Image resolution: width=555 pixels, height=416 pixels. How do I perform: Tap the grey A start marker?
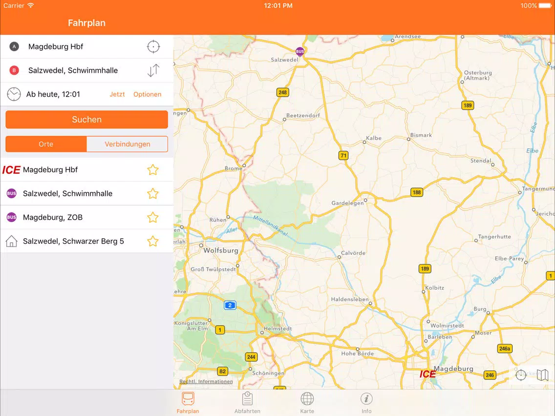point(14,46)
